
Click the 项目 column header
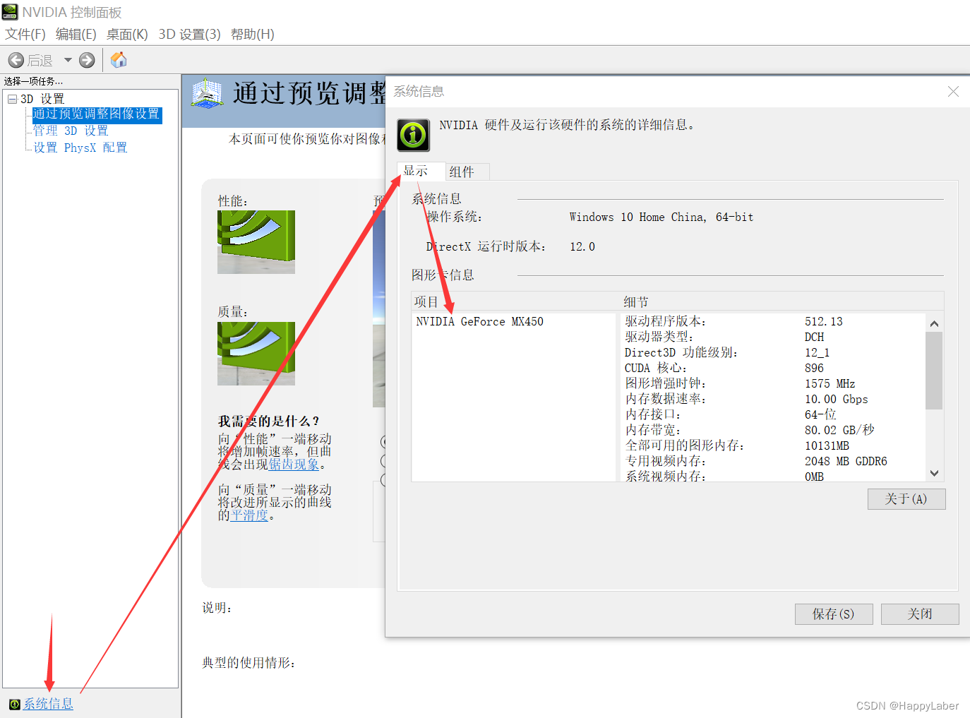point(426,302)
